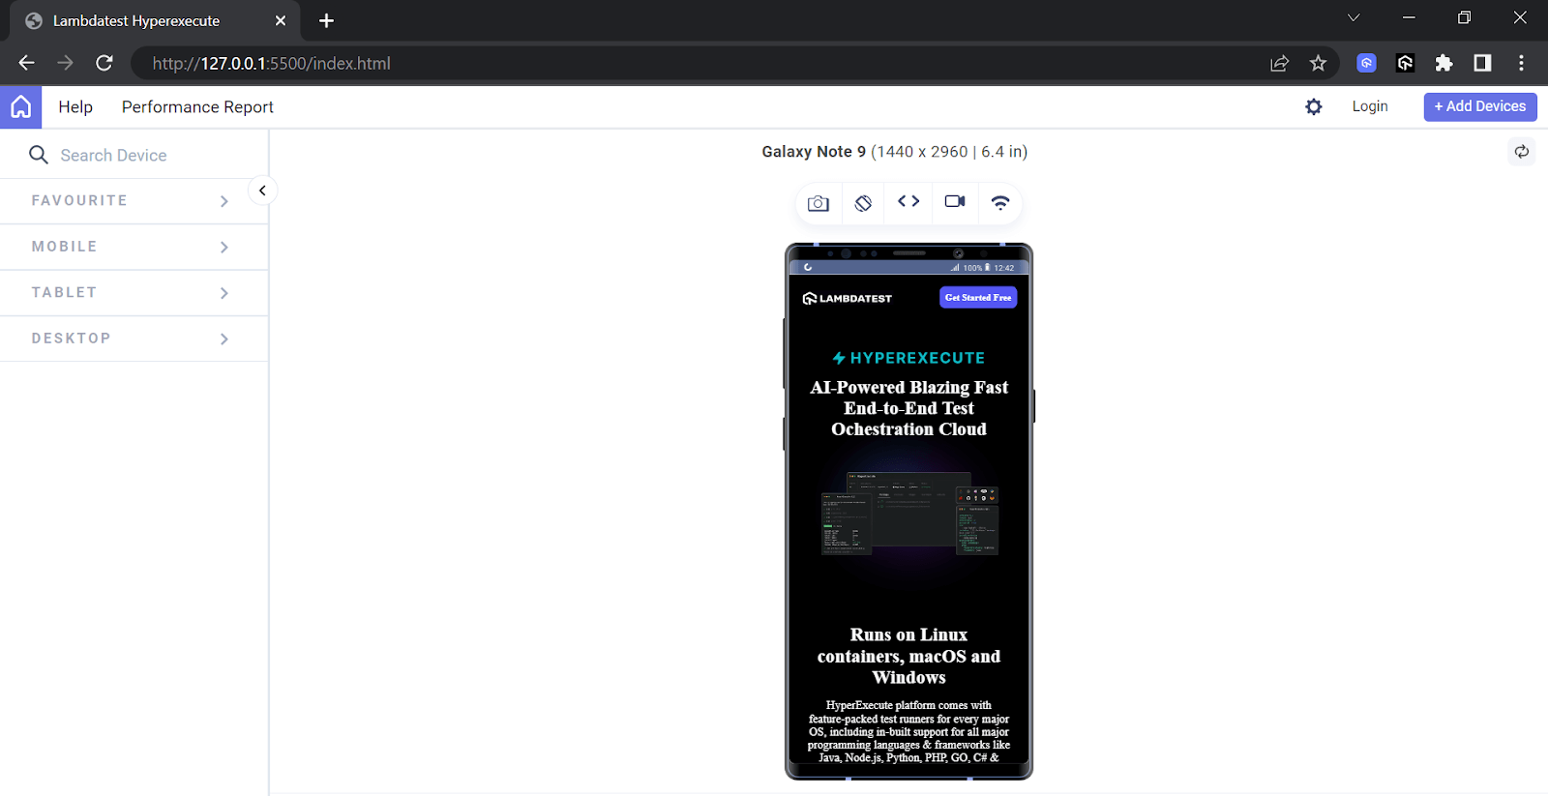Viewport: 1548px width, 796px height.
Task: Click the browser forward arrow
Action: click(x=65, y=63)
